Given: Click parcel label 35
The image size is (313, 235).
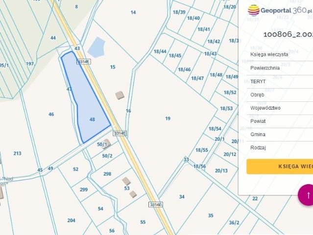Looking at the screenshot, I should click(211, 215).
